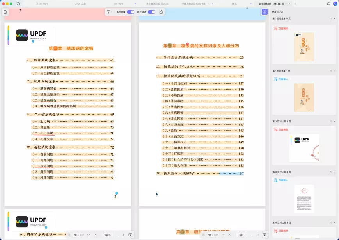Click the blue compare panel grid icon
339x240 pixels.
click(265, 12)
